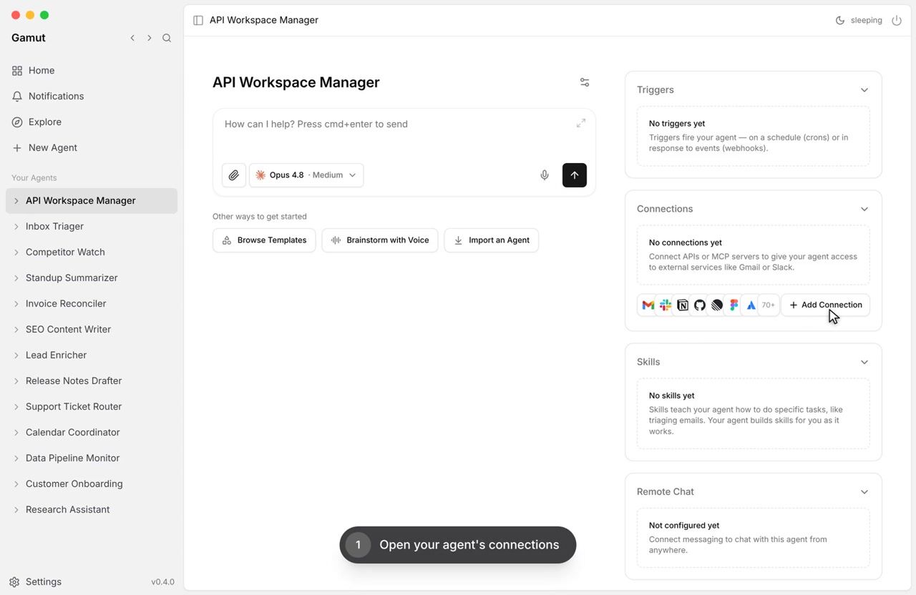Send the message with arrow button
This screenshot has width=916, height=595.
click(x=575, y=175)
